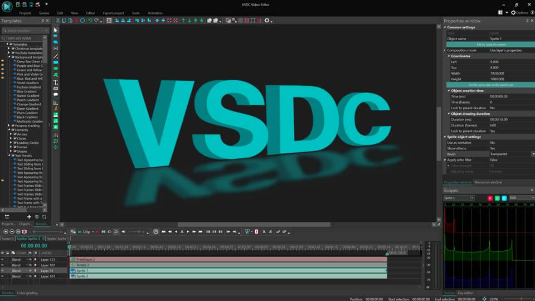This screenshot has height=301, width=535.
Task: Select the Chart tool in left toolbar
Action: pos(56,103)
